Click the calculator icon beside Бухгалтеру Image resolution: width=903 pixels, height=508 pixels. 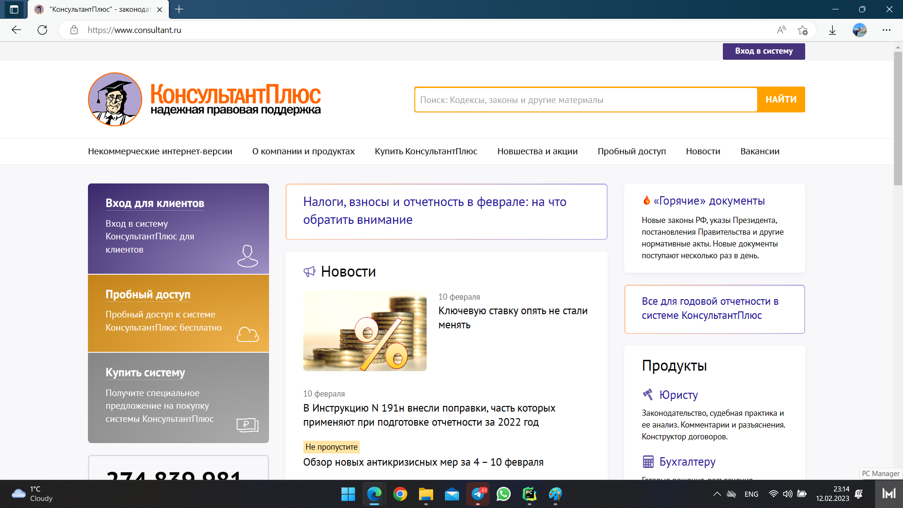[648, 461]
